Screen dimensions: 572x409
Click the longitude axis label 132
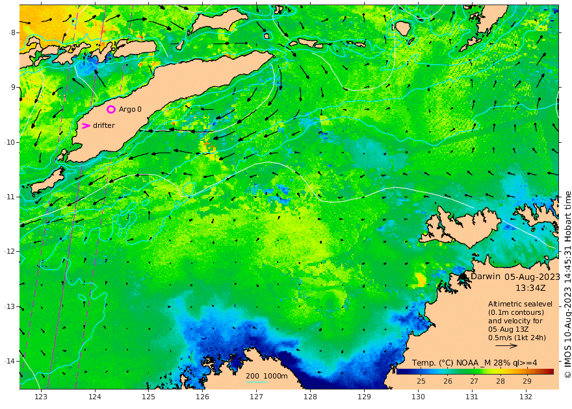526,397
